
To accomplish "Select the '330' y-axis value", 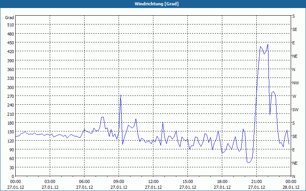I will [x=11, y=78].
